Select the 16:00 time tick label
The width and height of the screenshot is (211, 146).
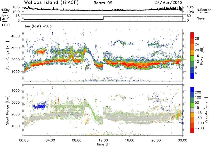click(x=130, y=140)
